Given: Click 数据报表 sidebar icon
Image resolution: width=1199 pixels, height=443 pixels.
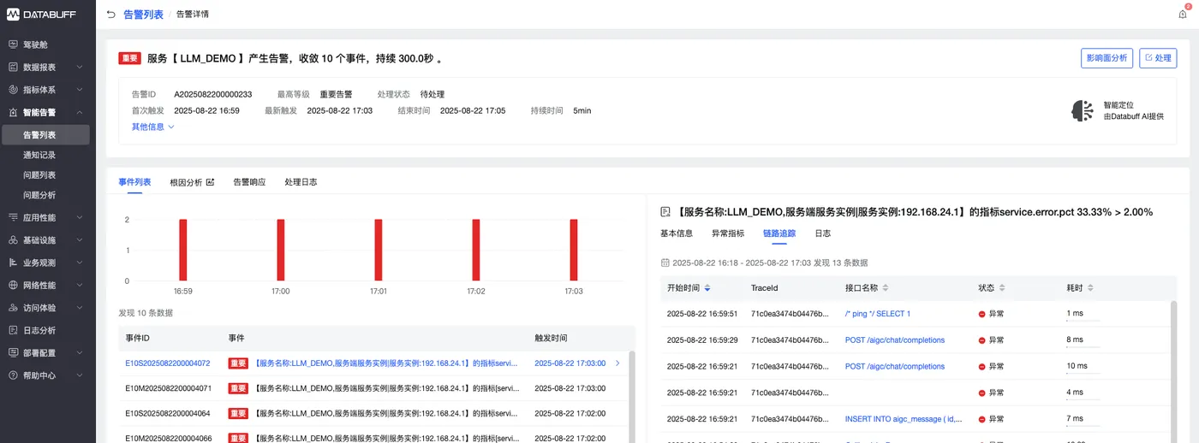Looking at the screenshot, I should click(x=13, y=67).
